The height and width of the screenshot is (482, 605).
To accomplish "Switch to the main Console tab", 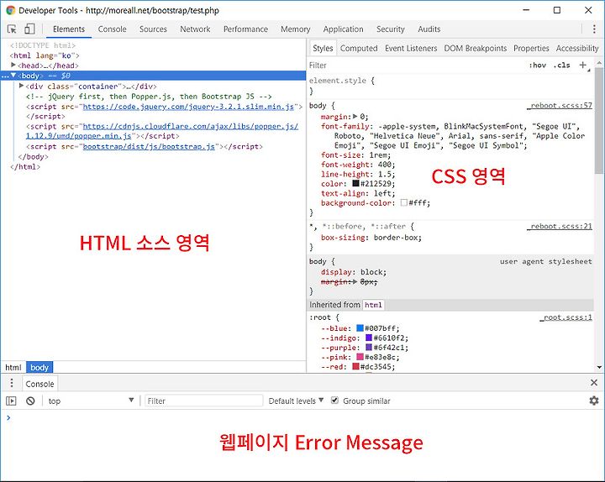I will pos(112,29).
